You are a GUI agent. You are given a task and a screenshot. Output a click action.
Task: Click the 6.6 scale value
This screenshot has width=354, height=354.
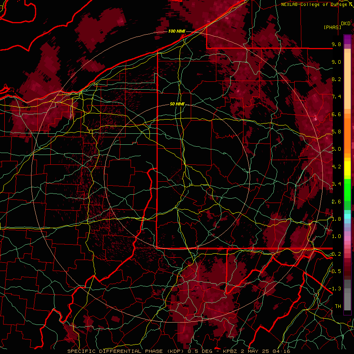336,114
